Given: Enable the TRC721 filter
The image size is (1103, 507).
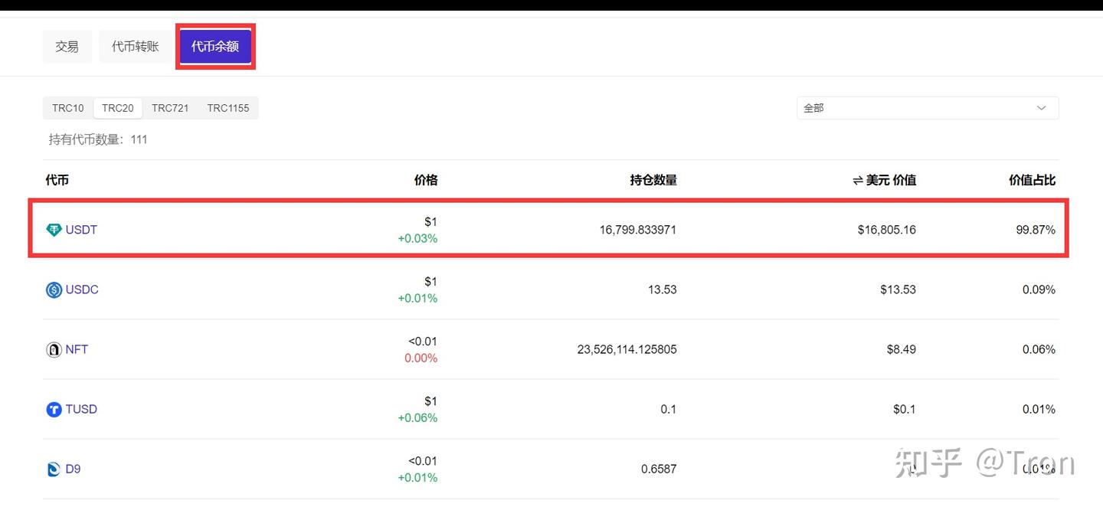Looking at the screenshot, I should pyautogui.click(x=170, y=108).
